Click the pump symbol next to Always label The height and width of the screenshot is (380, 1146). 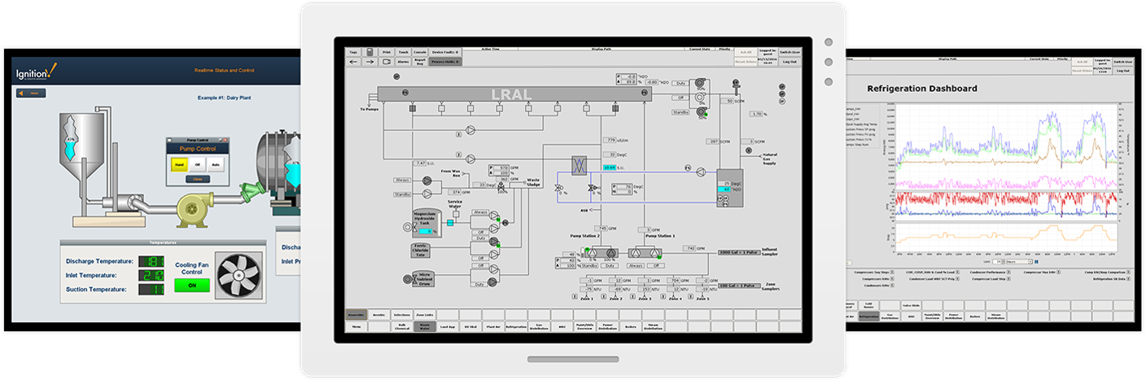pyautogui.click(x=427, y=180)
